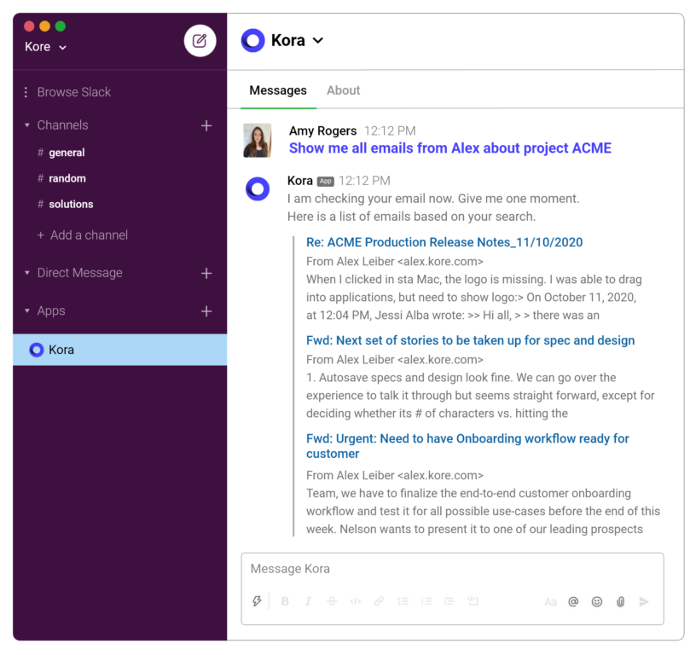696x655 pixels.
Task: Toggle bold formatting in the composer
Action: [x=285, y=601]
